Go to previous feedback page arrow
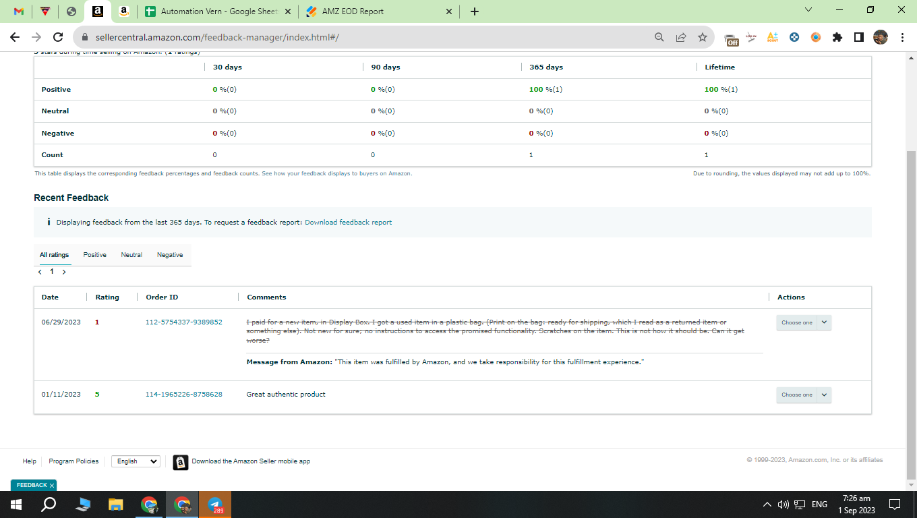Screen dimensions: 917x518 pos(40,272)
